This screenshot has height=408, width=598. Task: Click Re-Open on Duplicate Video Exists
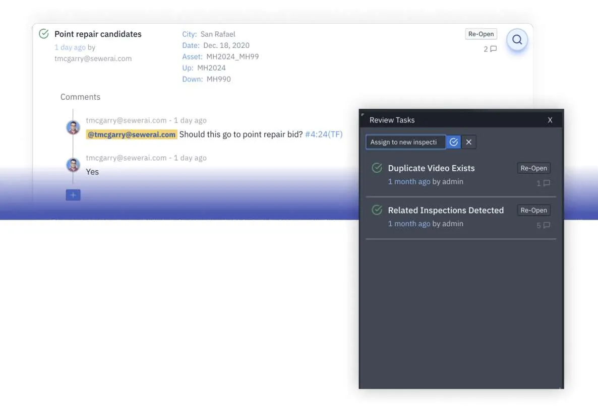click(533, 168)
